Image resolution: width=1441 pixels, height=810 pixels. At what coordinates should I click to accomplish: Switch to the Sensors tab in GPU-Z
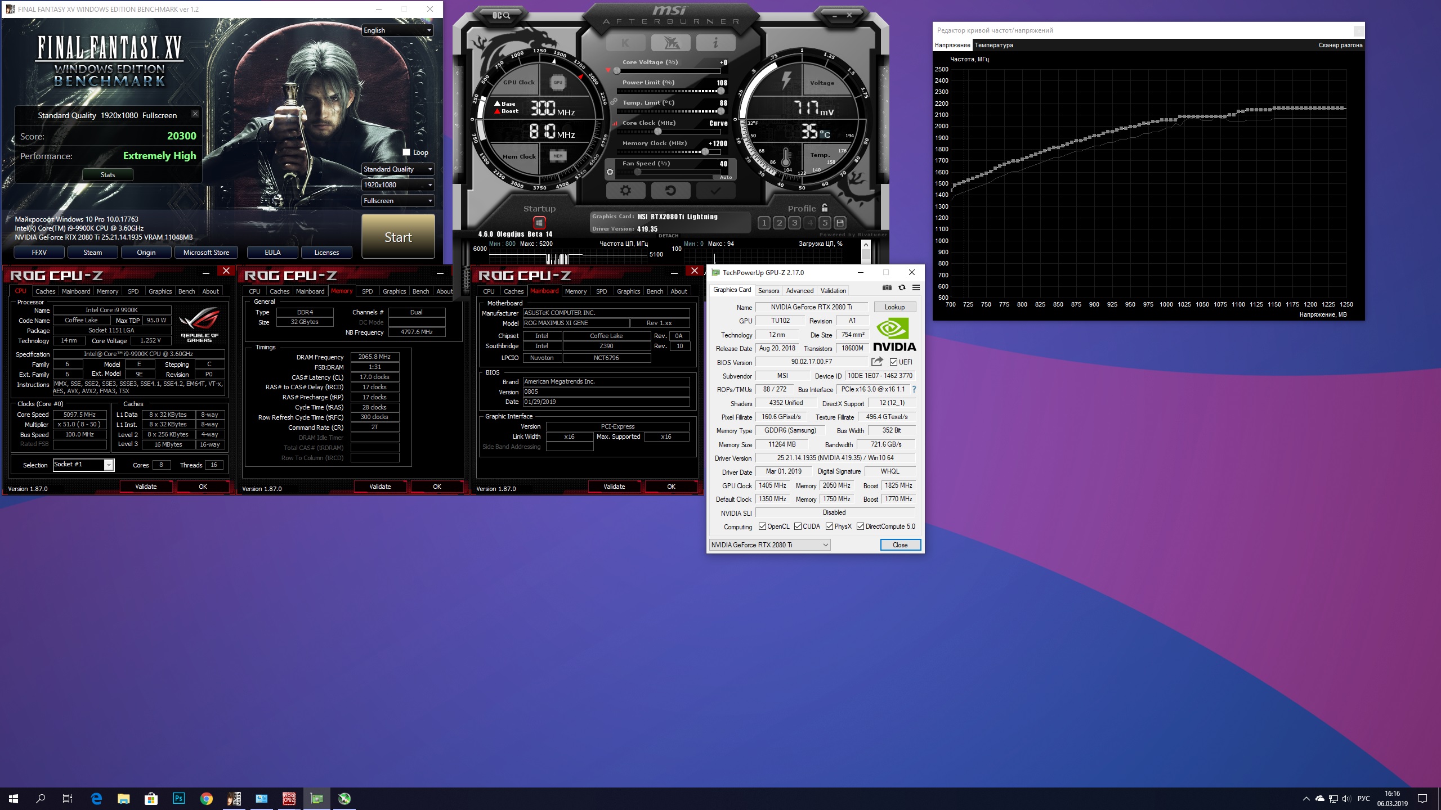[768, 290]
